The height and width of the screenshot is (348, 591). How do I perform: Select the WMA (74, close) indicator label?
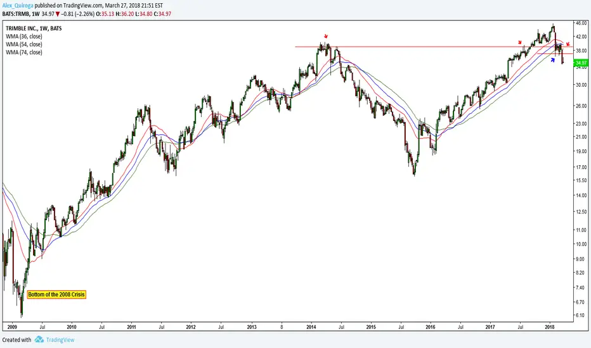(23, 53)
